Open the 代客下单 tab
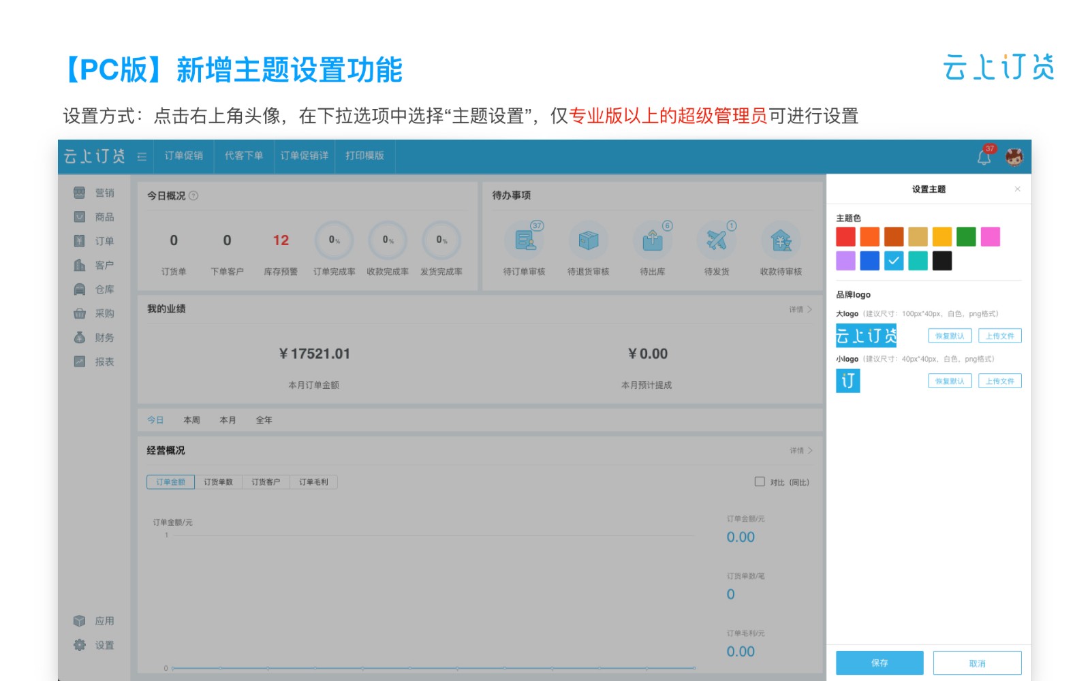 (x=244, y=156)
